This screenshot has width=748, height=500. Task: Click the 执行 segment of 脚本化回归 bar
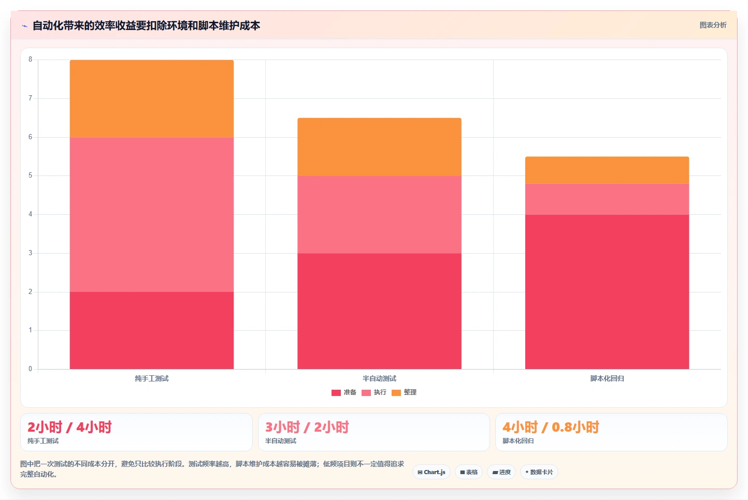click(607, 199)
